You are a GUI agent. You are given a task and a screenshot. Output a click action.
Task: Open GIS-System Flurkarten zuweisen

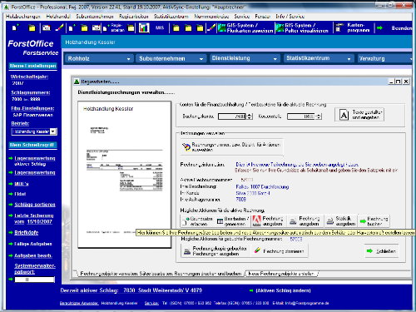[245, 28]
